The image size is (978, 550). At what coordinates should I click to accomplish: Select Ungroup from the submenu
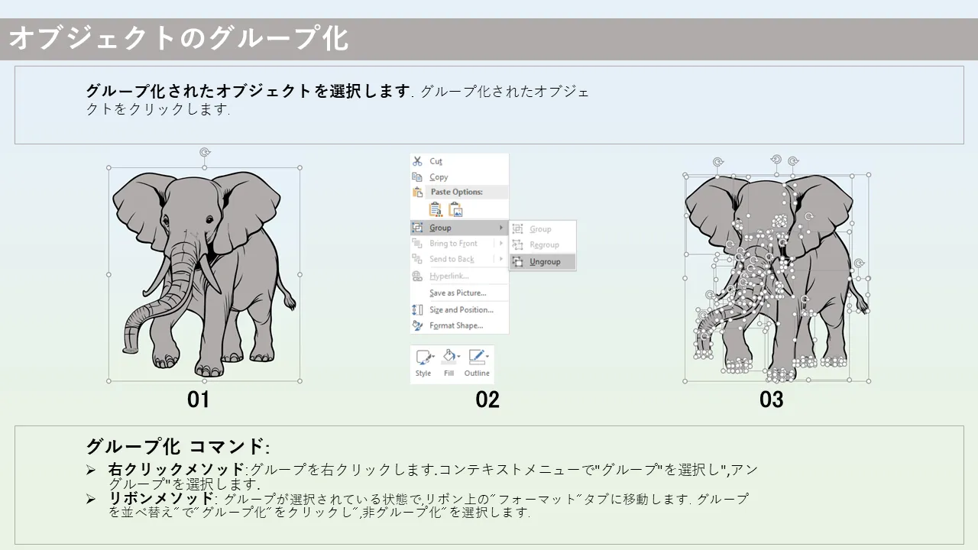pos(545,262)
